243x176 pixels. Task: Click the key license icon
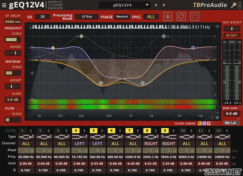click(x=233, y=5)
